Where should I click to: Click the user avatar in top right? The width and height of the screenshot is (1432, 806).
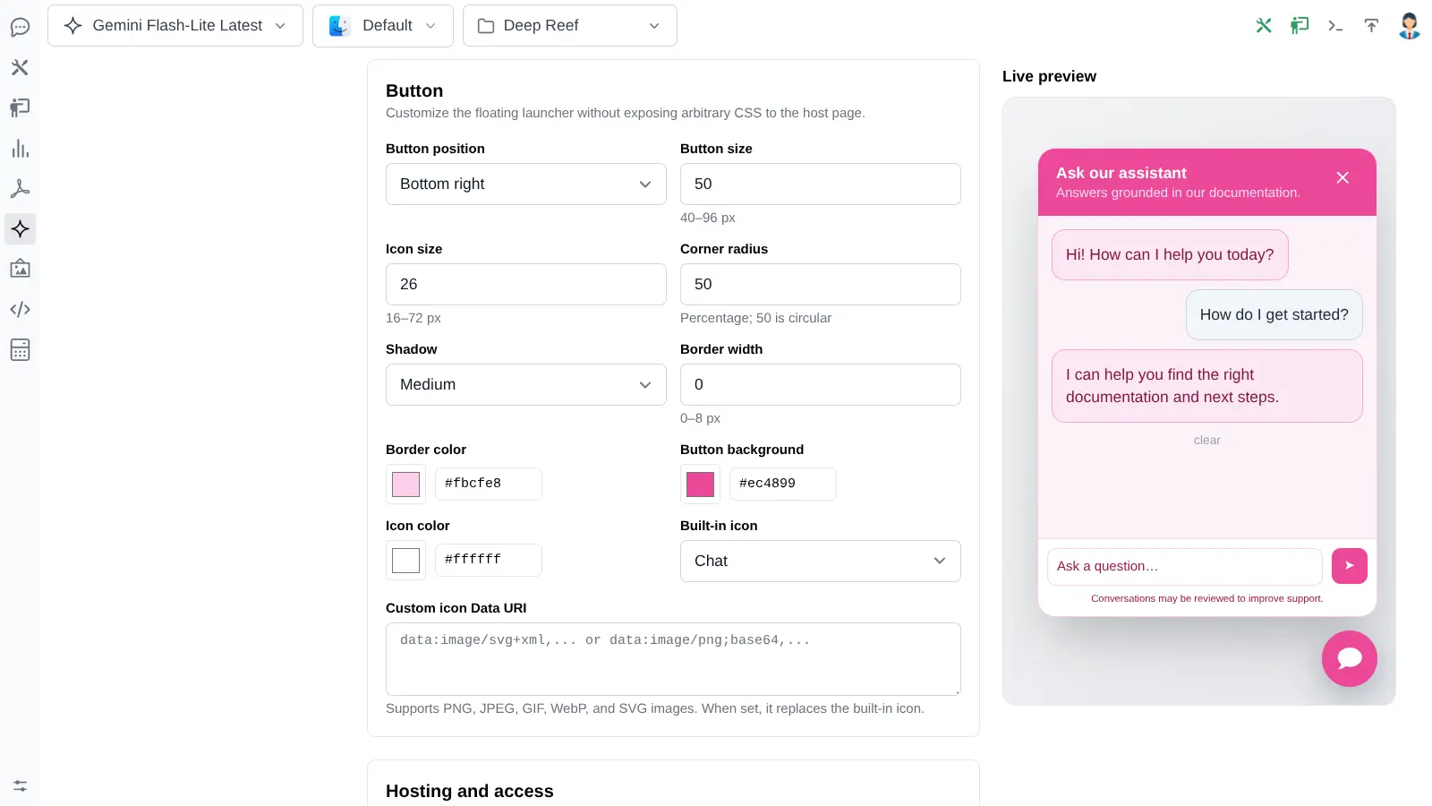(x=1410, y=26)
